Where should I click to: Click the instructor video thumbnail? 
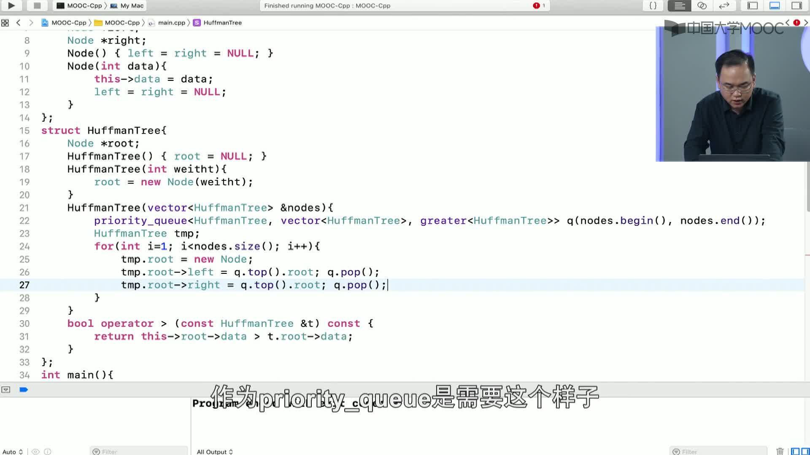click(x=733, y=94)
